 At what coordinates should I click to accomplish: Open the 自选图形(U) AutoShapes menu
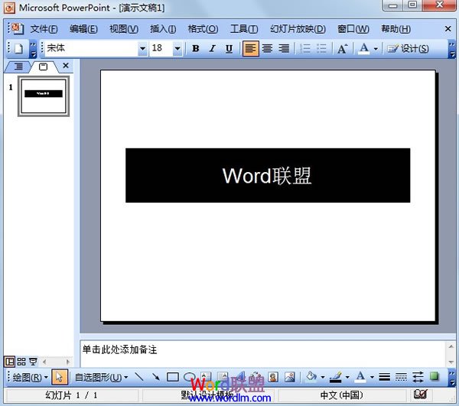tap(101, 378)
